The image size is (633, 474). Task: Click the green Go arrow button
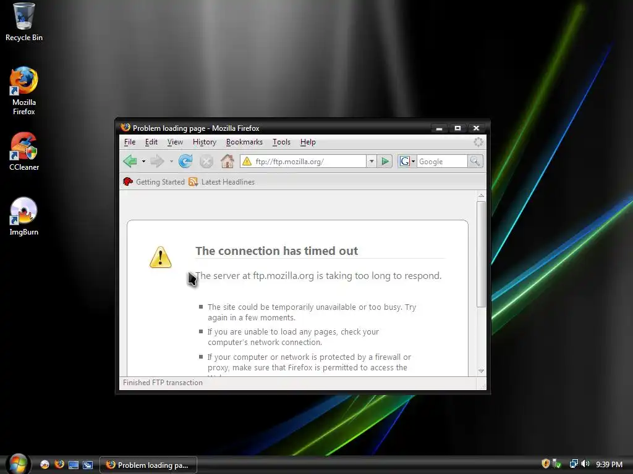pyautogui.click(x=384, y=162)
